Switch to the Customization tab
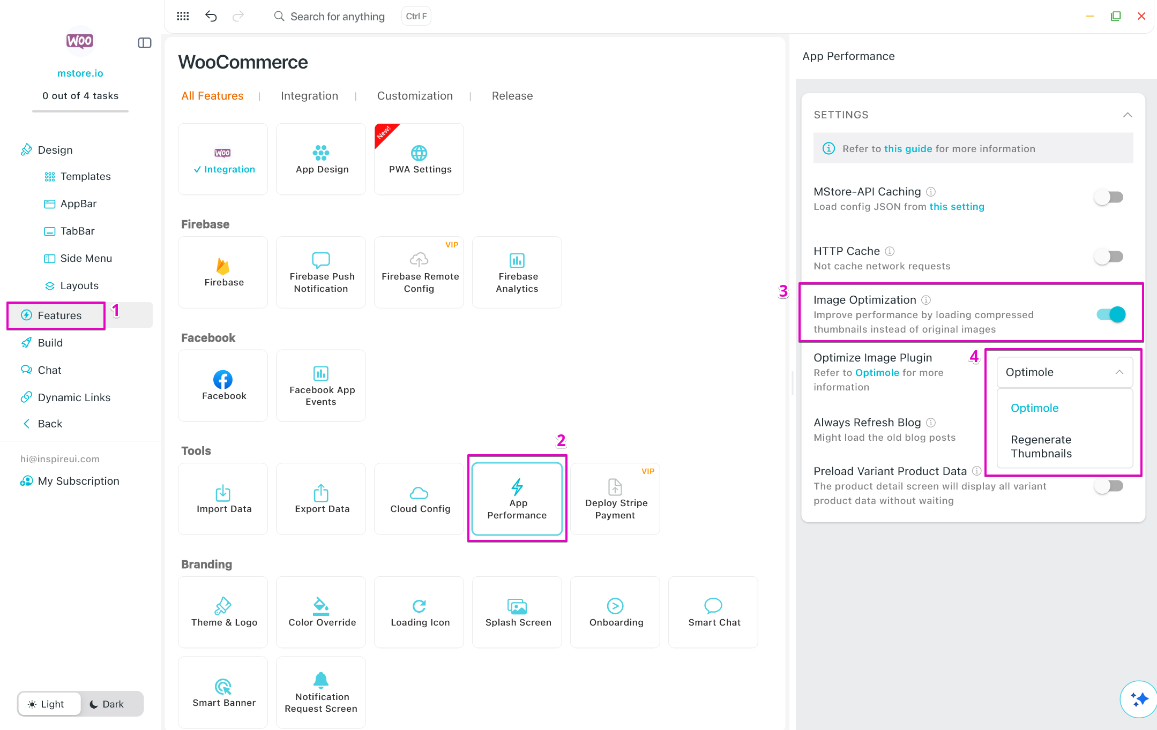Image resolution: width=1157 pixels, height=730 pixels. [x=415, y=96]
